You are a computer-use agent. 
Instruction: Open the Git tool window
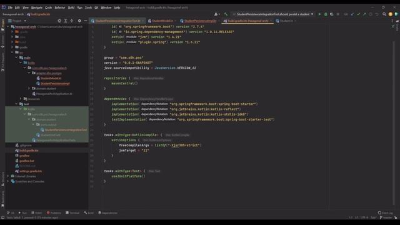[x=11, y=212]
